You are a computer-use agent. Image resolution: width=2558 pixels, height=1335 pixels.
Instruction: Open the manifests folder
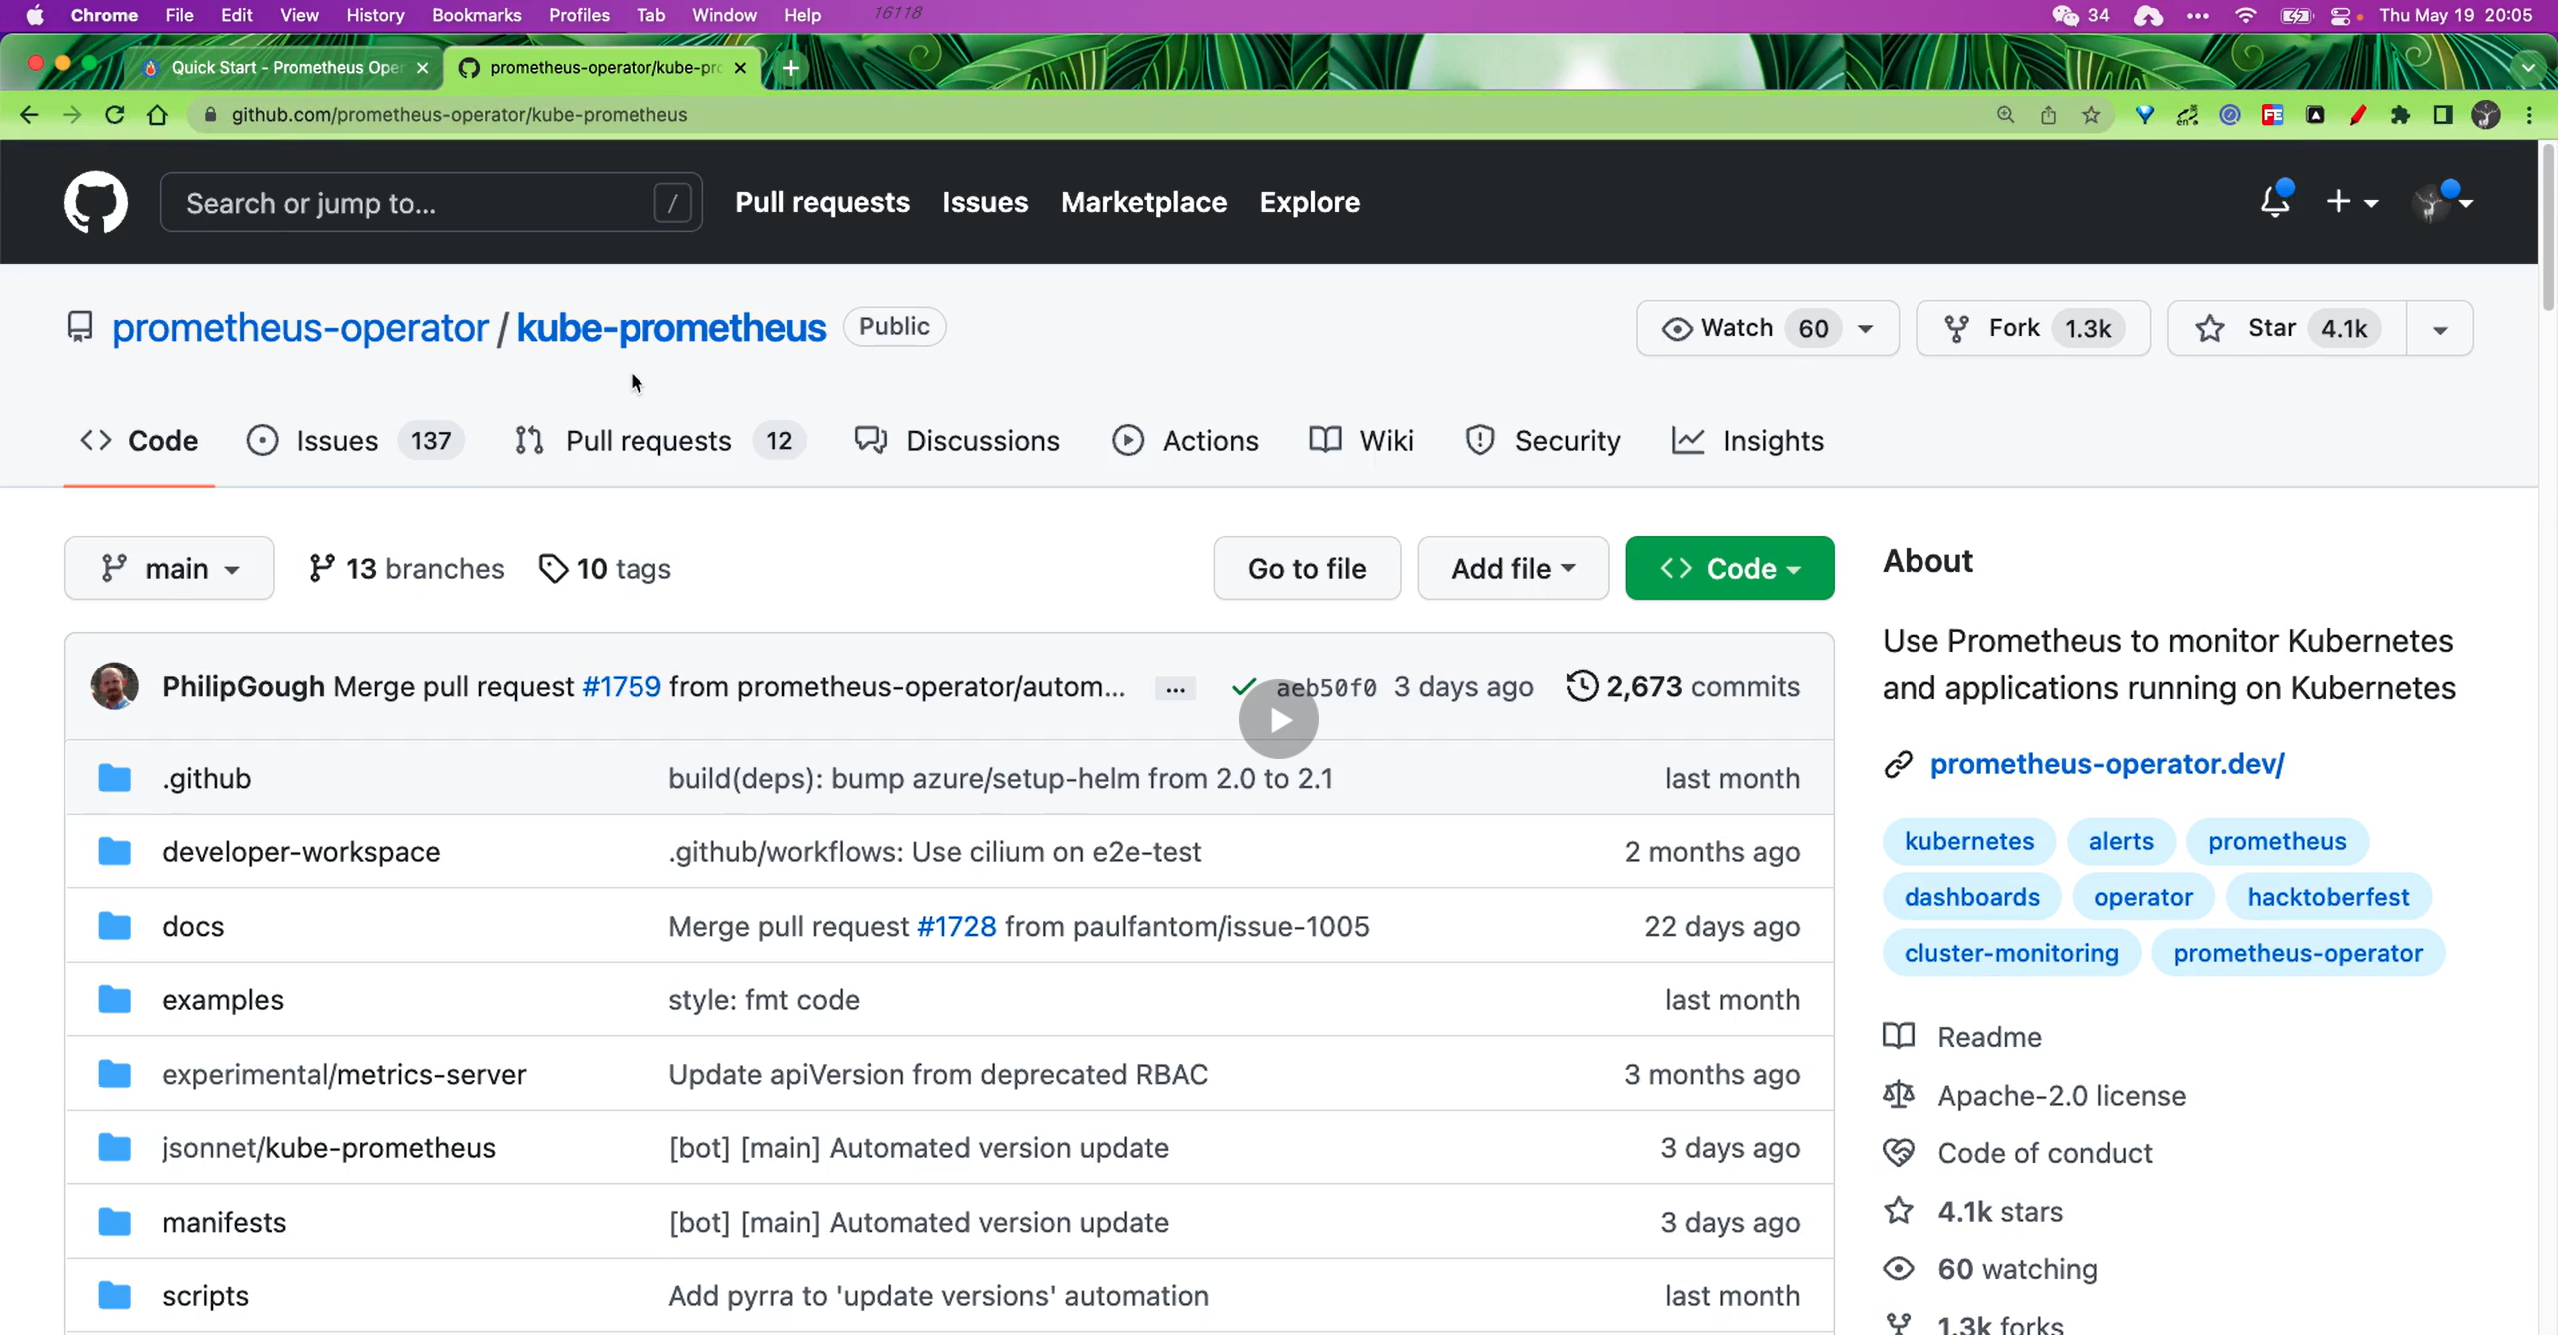click(224, 1222)
